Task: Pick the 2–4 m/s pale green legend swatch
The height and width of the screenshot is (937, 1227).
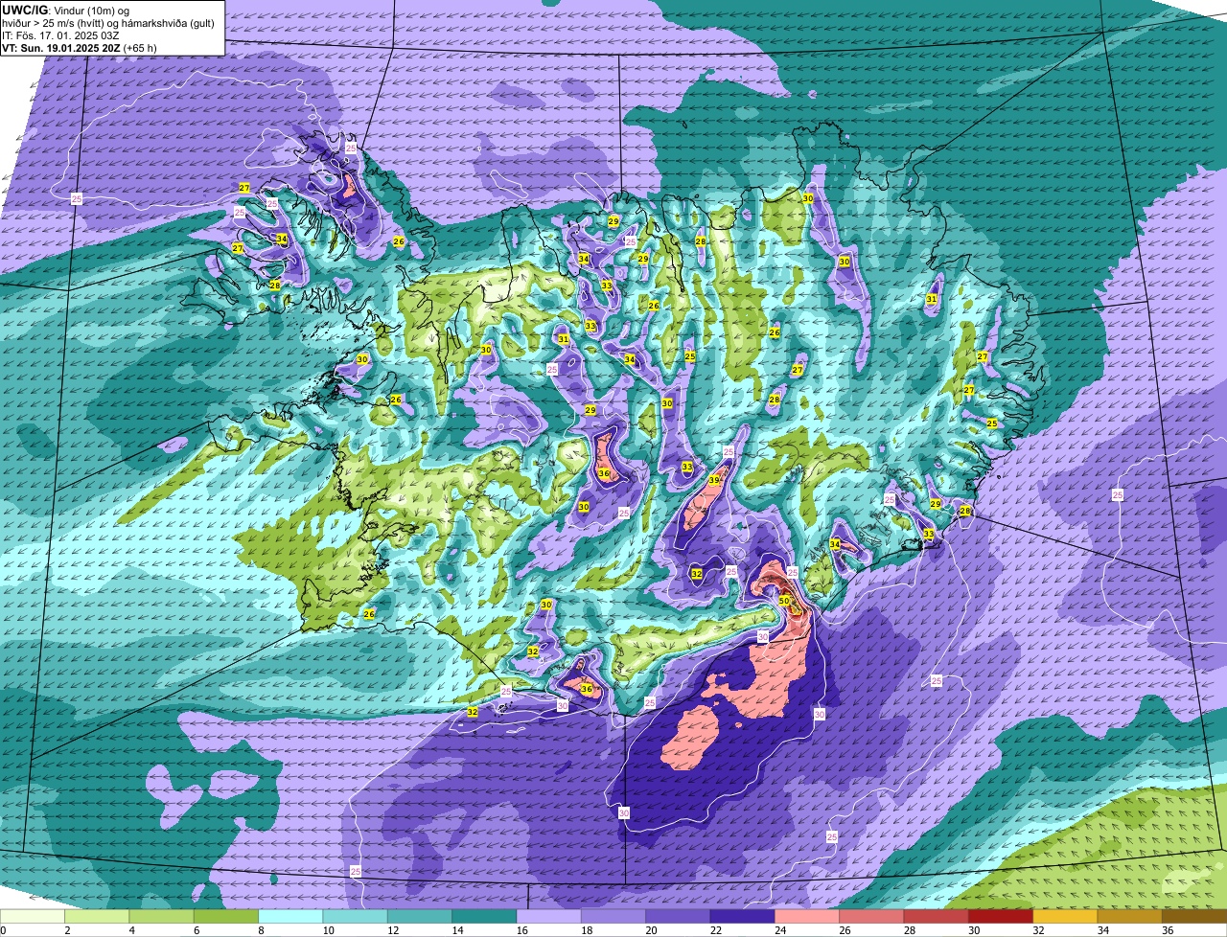Action: [98, 916]
